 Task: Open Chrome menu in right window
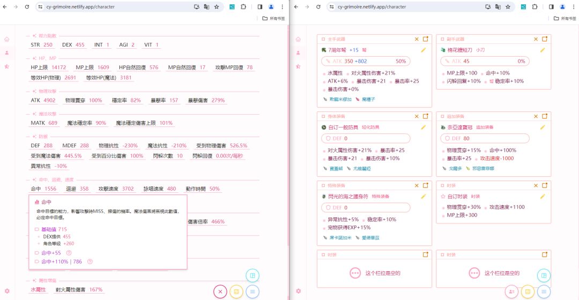pyautogui.click(x=574, y=6)
